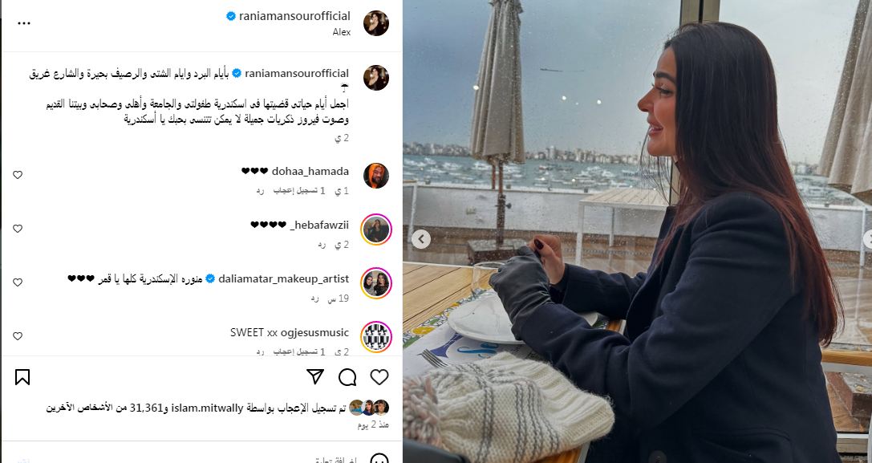This screenshot has height=463, width=872.
Task: Open the Alex location link
Action: [342, 32]
